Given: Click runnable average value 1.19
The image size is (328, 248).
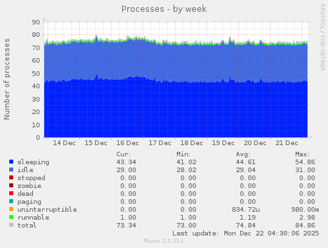Looking at the screenshot, I should click(x=247, y=218).
